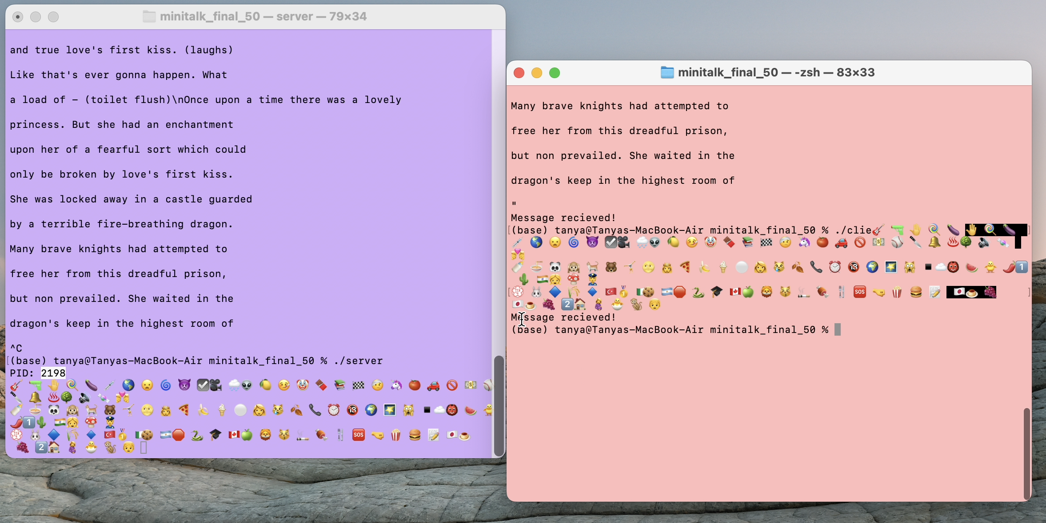Click the watermelon emoji in the zsh window

971,267
